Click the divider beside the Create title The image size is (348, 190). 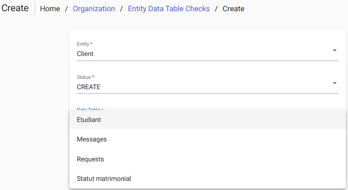coord(35,8)
